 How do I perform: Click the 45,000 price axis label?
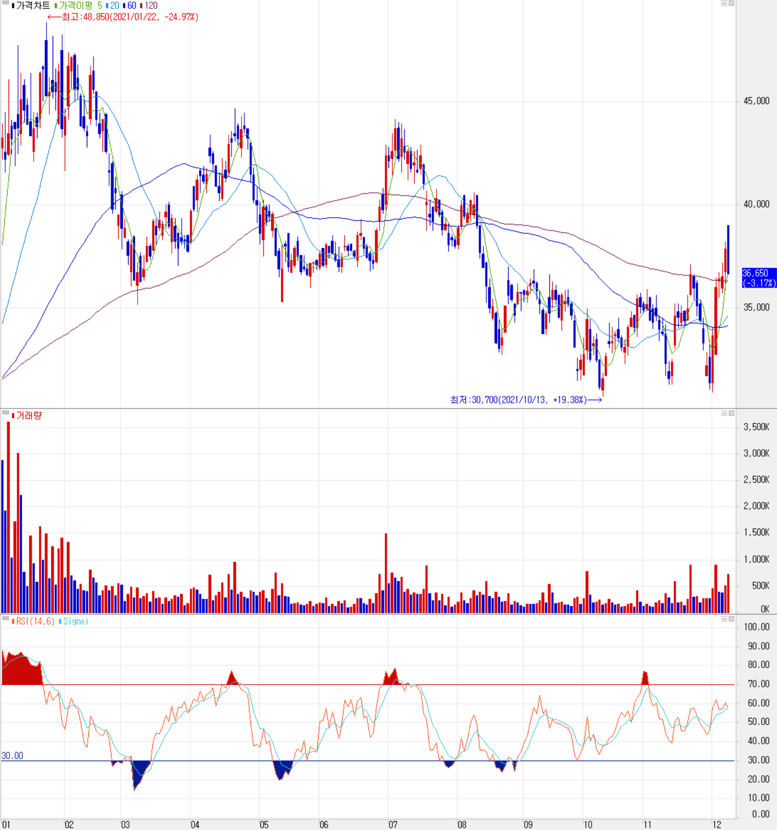757,101
